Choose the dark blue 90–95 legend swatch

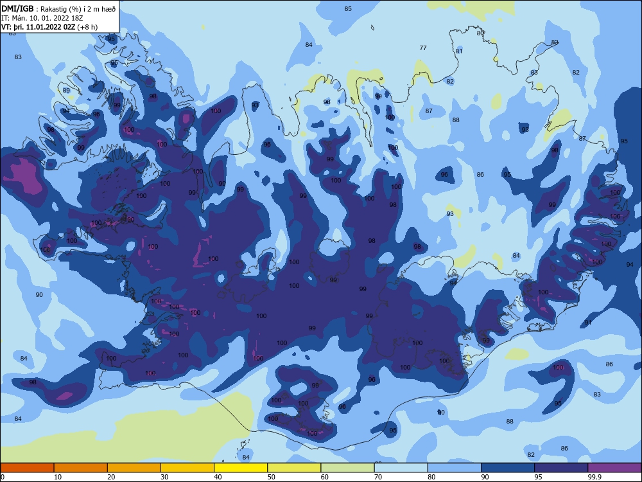[508, 468]
